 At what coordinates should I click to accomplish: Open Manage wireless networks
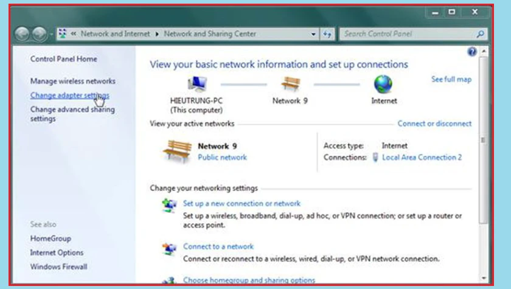click(x=72, y=81)
